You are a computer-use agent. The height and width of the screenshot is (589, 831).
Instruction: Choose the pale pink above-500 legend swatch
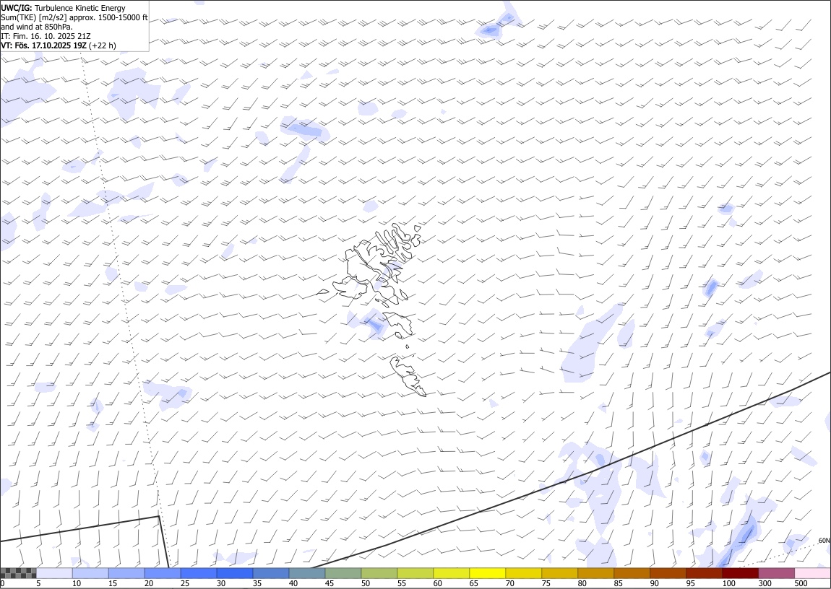tap(812, 573)
